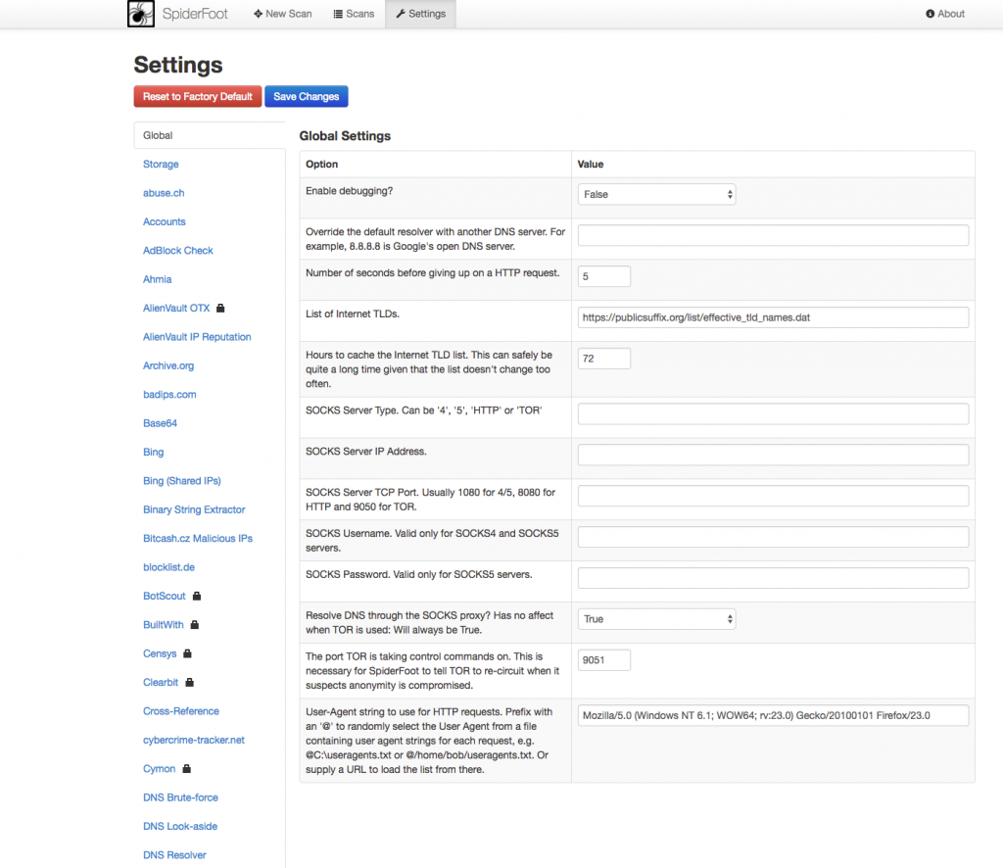The width and height of the screenshot is (1003, 868).
Task: Open AlienVault OTX module settings
Action: (176, 309)
